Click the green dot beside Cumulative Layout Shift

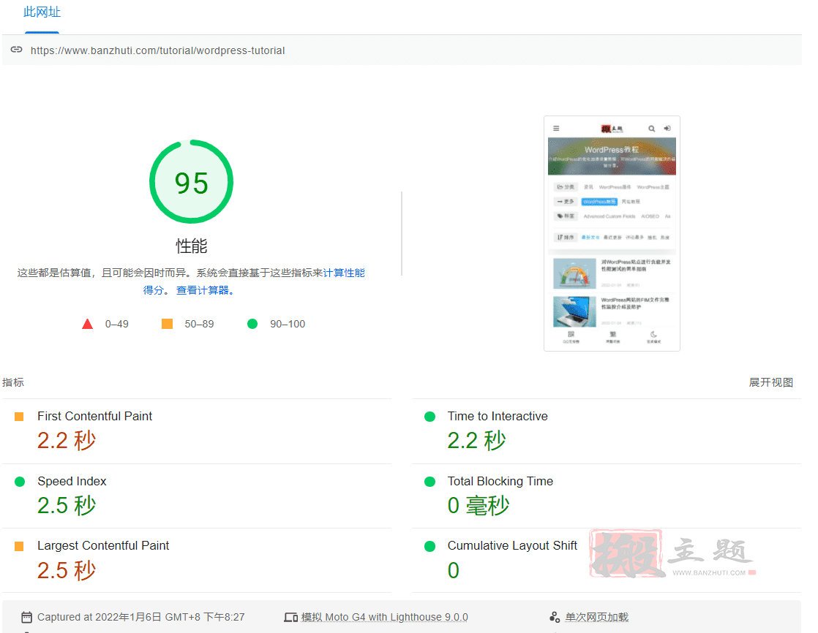click(430, 546)
